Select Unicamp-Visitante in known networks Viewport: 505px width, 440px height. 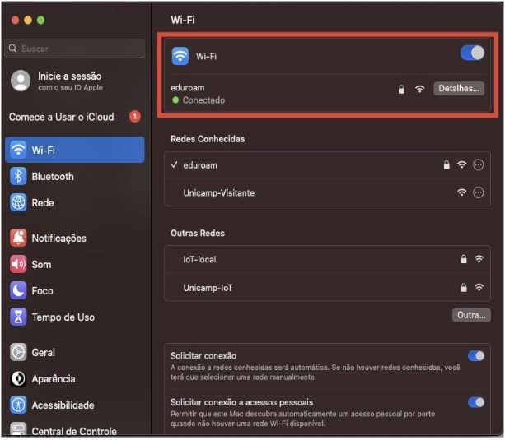click(x=327, y=192)
